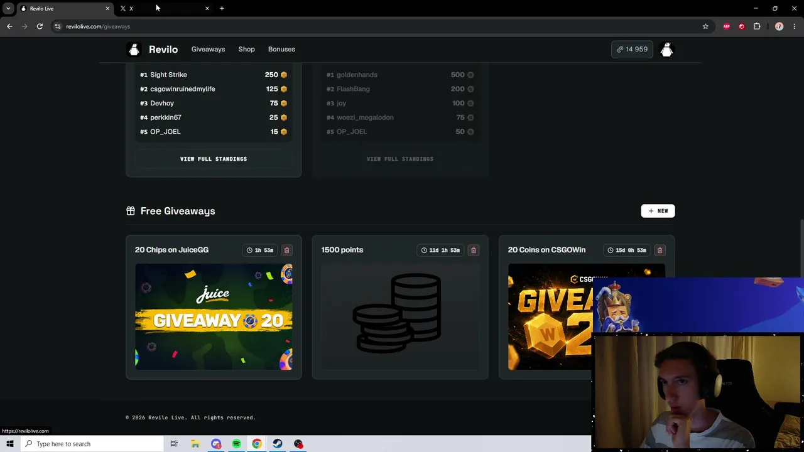Image resolution: width=804 pixels, height=452 pixels.
Task: Click the Revilo Live copyright footer text
Action: tap(190, 417)
